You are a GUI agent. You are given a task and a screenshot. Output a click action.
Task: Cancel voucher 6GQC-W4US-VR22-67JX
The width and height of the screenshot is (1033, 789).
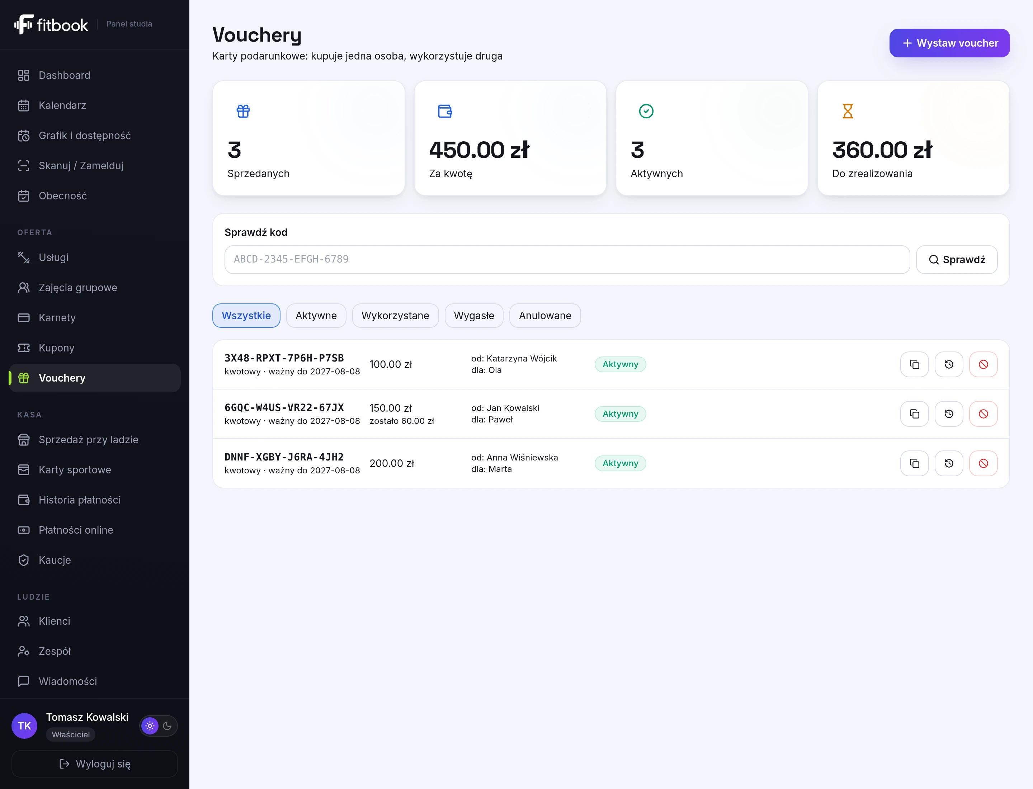983,414
